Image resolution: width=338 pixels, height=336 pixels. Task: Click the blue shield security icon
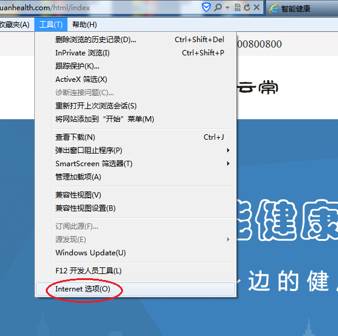tap(206, 8)
